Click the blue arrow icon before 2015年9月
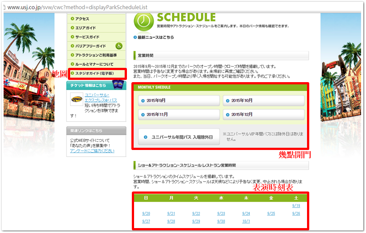The width and height of the screenshot is (366, 233). 143,101
